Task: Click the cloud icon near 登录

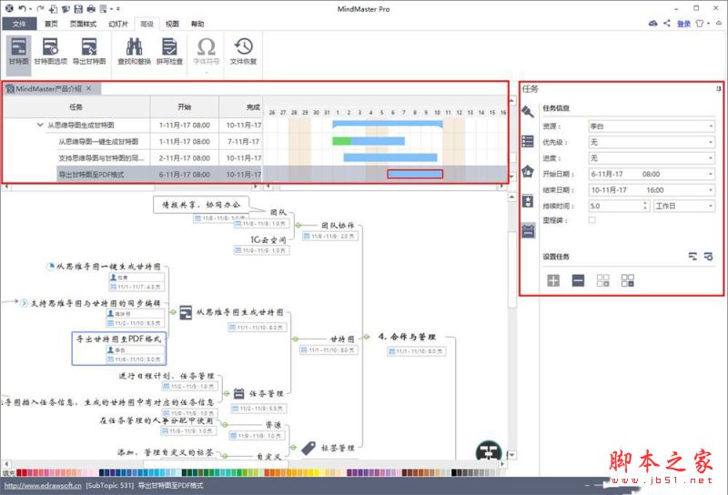Action: pos(652,24)
